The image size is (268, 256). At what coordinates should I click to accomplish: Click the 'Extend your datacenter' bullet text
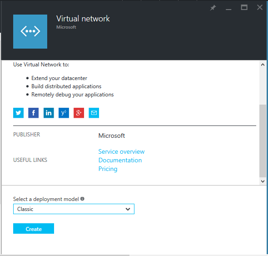[59, 78]
